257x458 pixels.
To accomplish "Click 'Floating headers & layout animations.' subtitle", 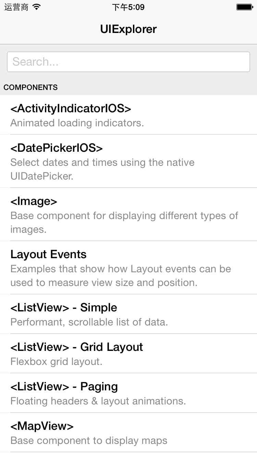I will click(98, 401).
